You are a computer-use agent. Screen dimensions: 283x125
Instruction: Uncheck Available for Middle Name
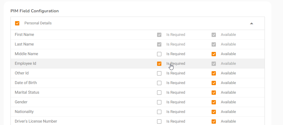(214, 54)
